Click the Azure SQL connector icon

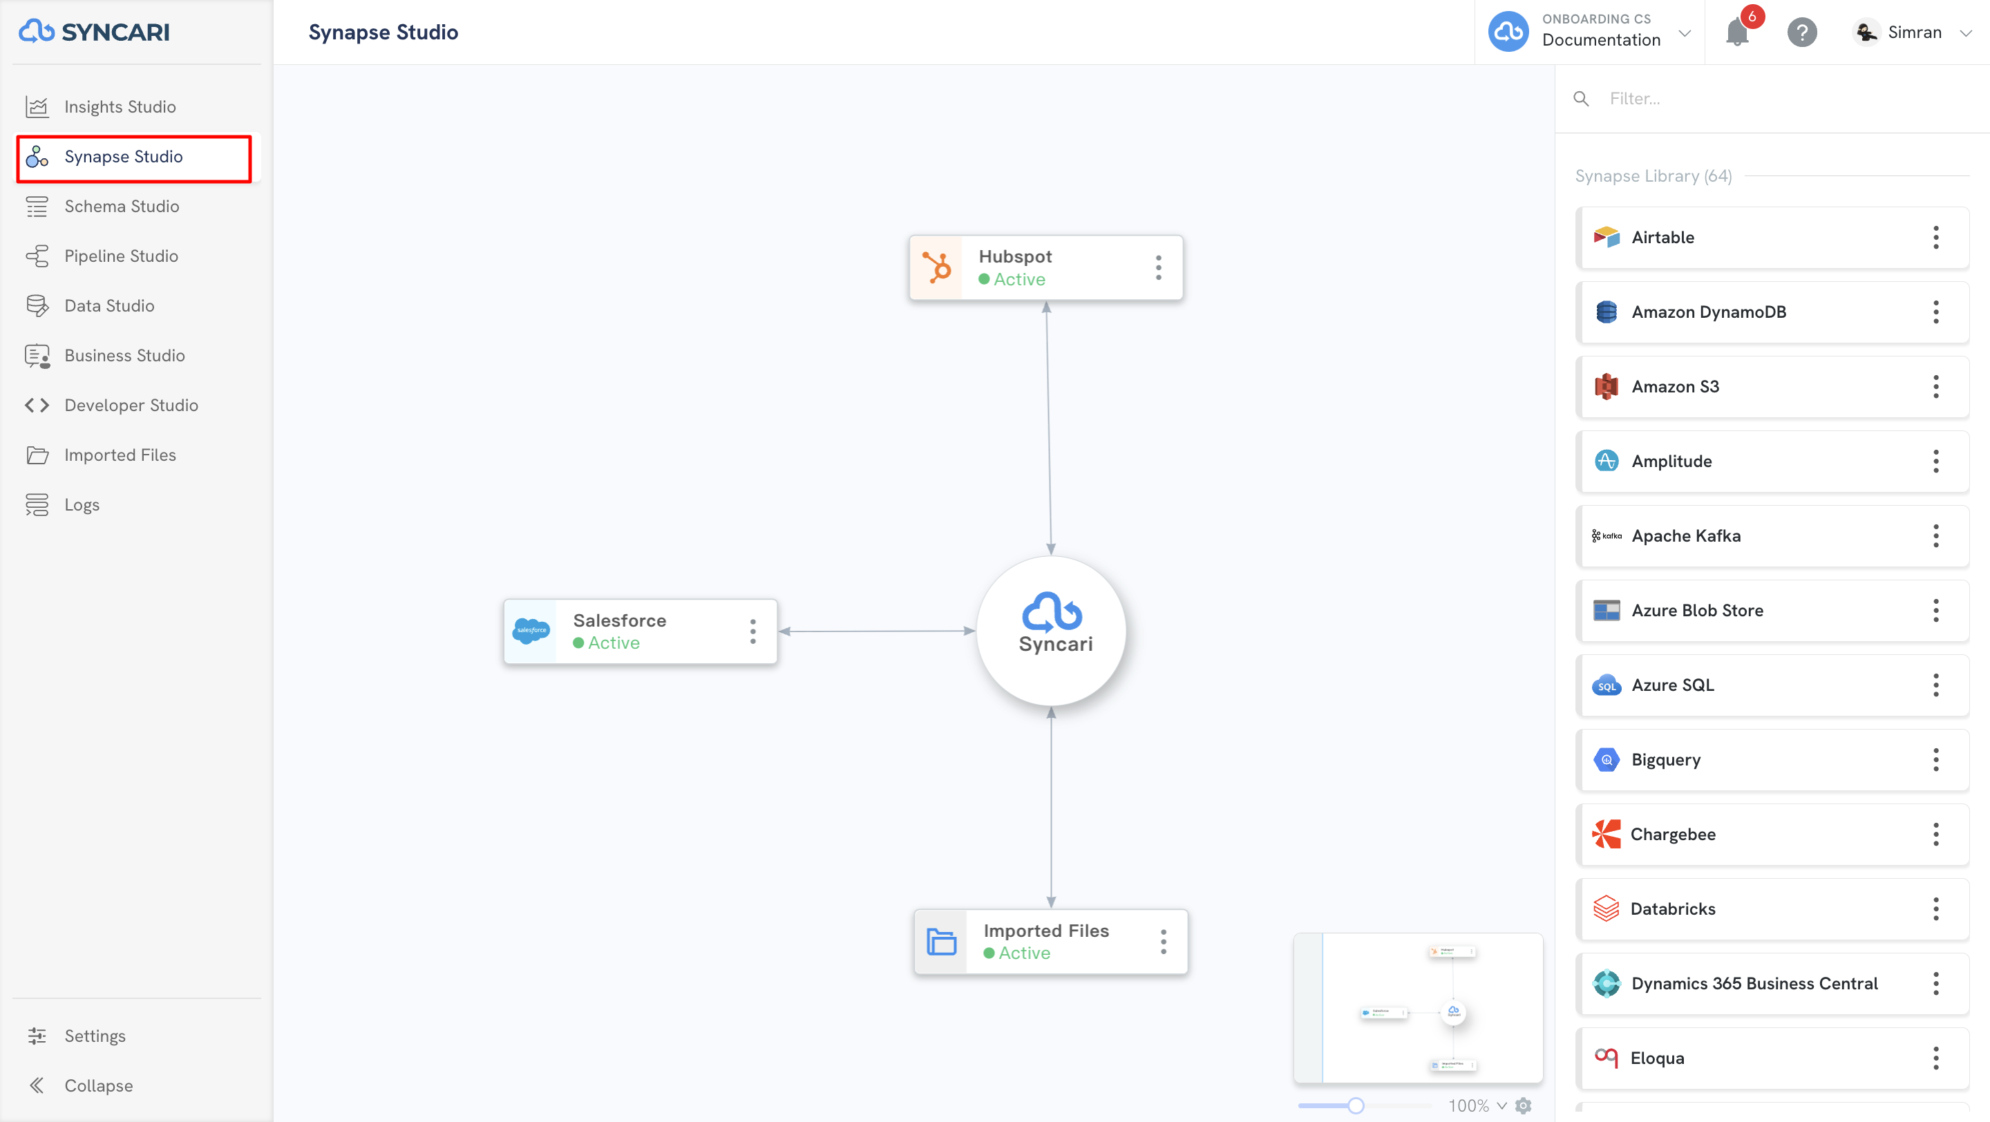click(1606, 685)
